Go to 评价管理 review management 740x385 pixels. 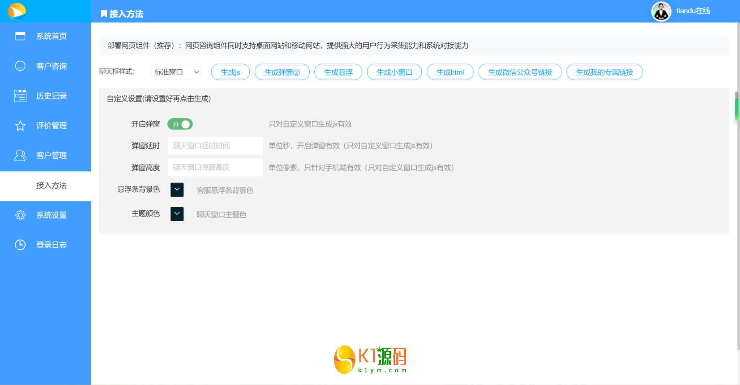(51, 126)
